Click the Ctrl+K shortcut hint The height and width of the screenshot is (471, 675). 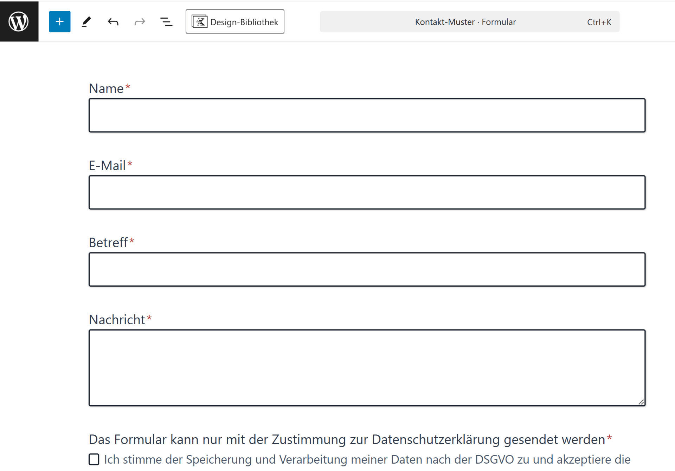pyautogui.click(x=599, y=22)
